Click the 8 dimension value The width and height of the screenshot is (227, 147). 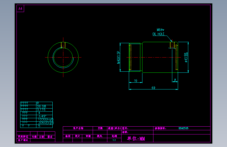tap(175, 80)
